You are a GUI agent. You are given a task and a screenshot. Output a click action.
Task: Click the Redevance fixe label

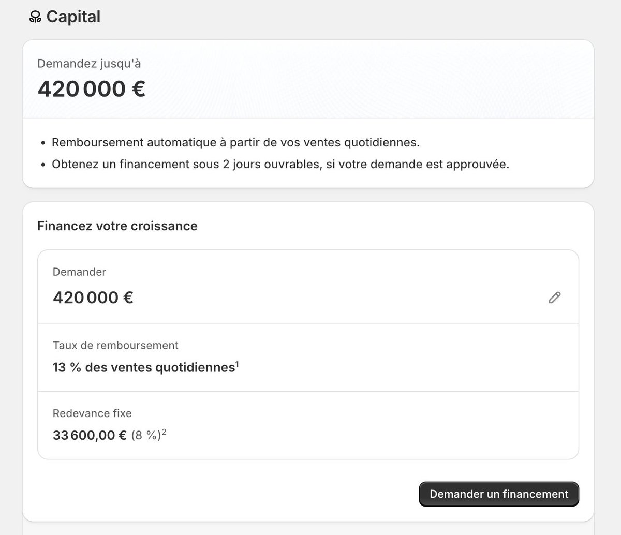point(92,413)
